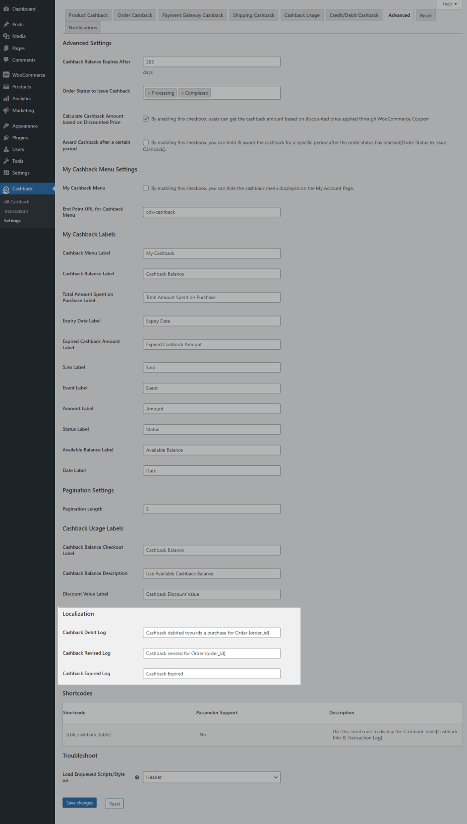467x824 pixels.
Task: Click the Media icon in sidebar
Action: coord(6,36)
